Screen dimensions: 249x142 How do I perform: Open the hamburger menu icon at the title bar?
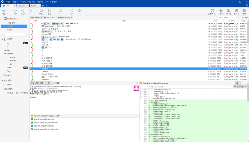click(247, 5)
